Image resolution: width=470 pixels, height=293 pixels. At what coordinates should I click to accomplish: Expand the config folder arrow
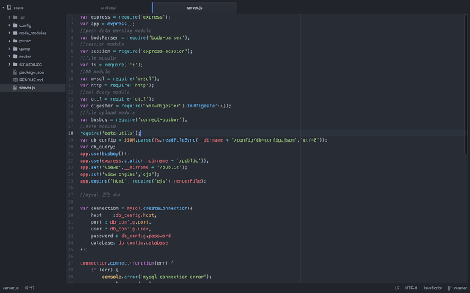9,25
